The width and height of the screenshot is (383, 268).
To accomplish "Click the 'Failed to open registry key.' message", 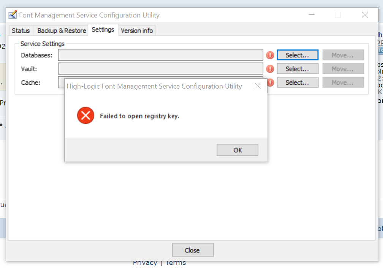I will click(139, 116).
